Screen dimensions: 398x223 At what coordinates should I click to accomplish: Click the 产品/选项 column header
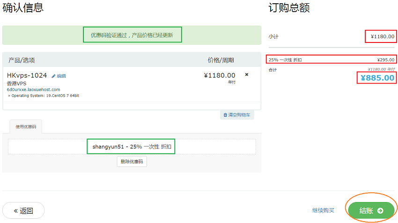[x=22, y=60]
